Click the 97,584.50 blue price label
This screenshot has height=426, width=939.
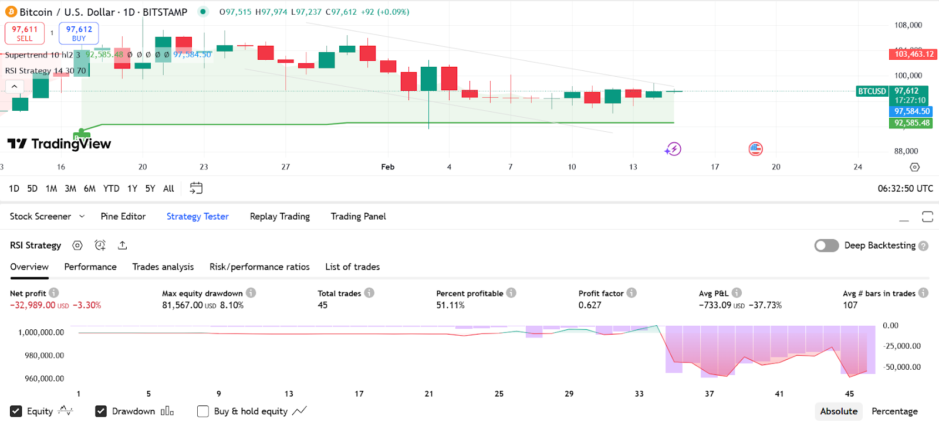911,111
